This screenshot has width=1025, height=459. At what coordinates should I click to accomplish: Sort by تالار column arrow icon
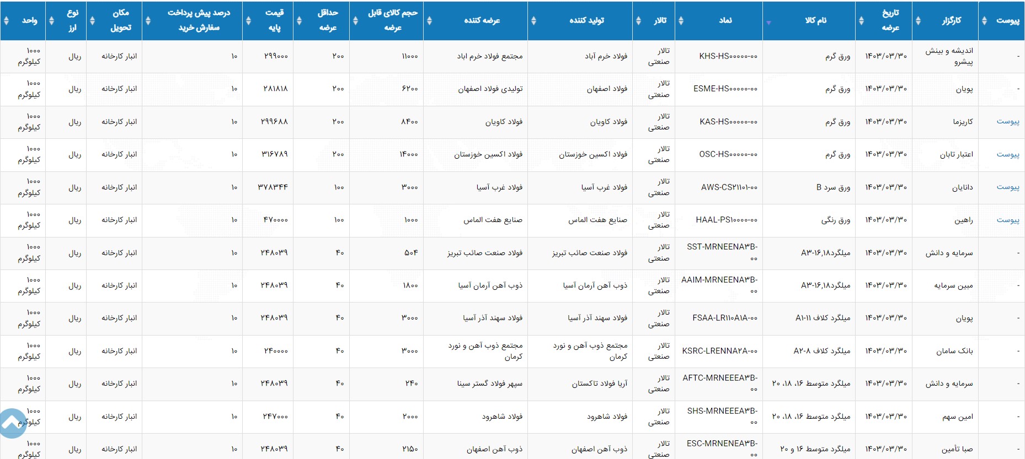coord(638,20)
